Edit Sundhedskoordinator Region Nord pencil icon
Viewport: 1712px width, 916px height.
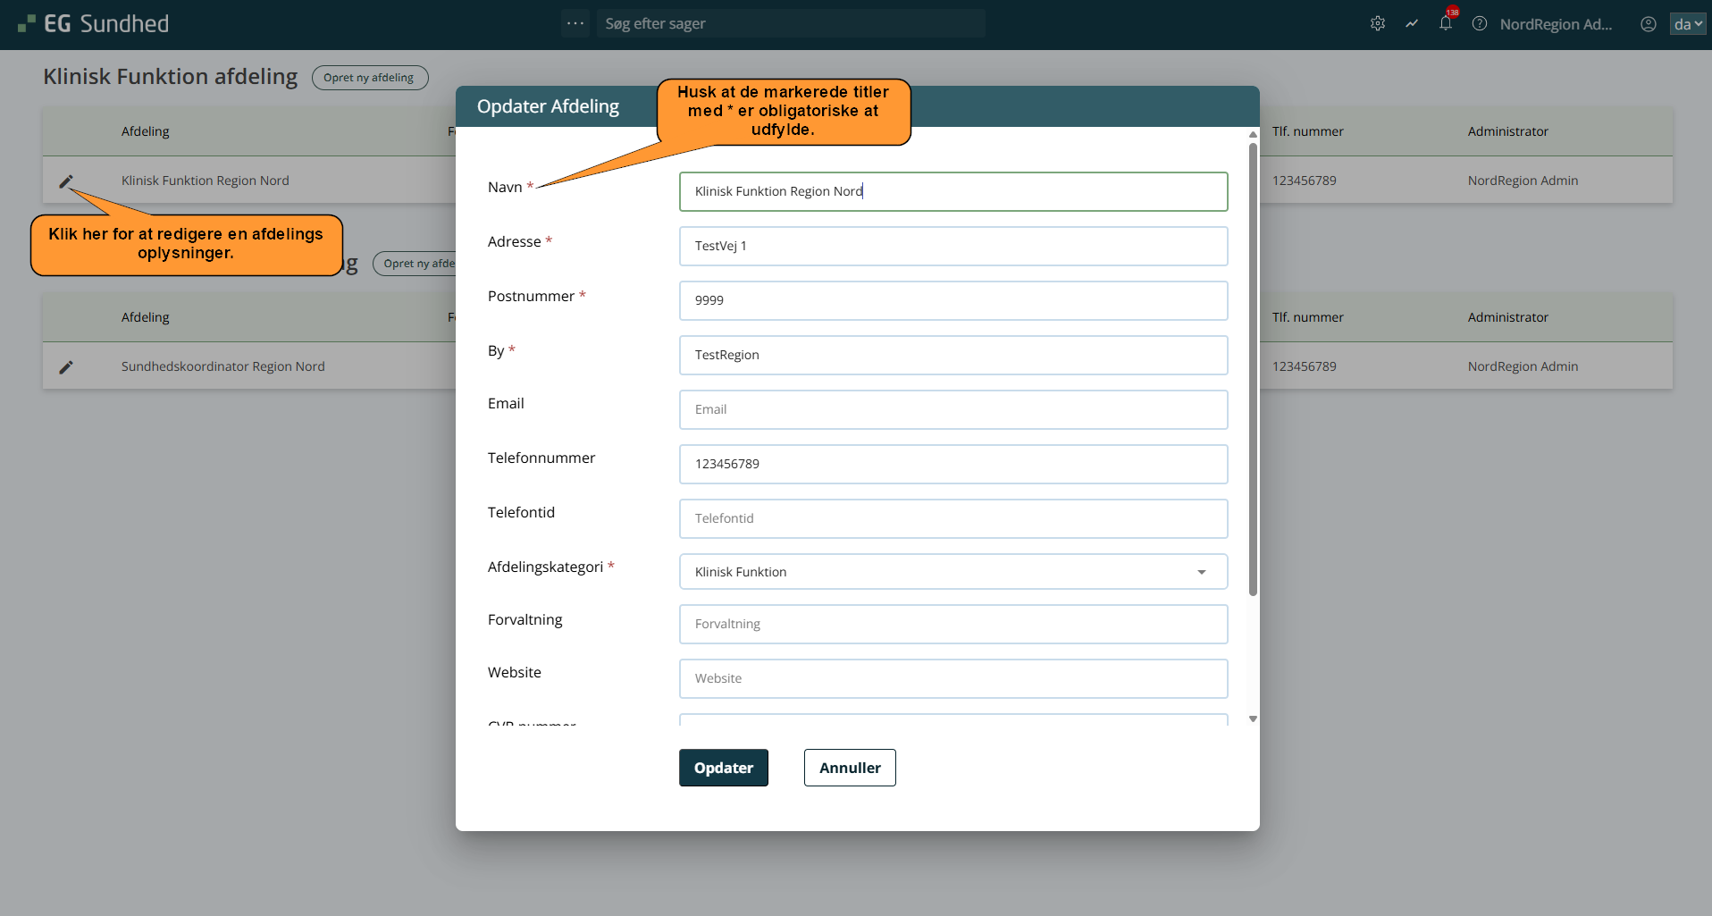[x=66, y=367]
